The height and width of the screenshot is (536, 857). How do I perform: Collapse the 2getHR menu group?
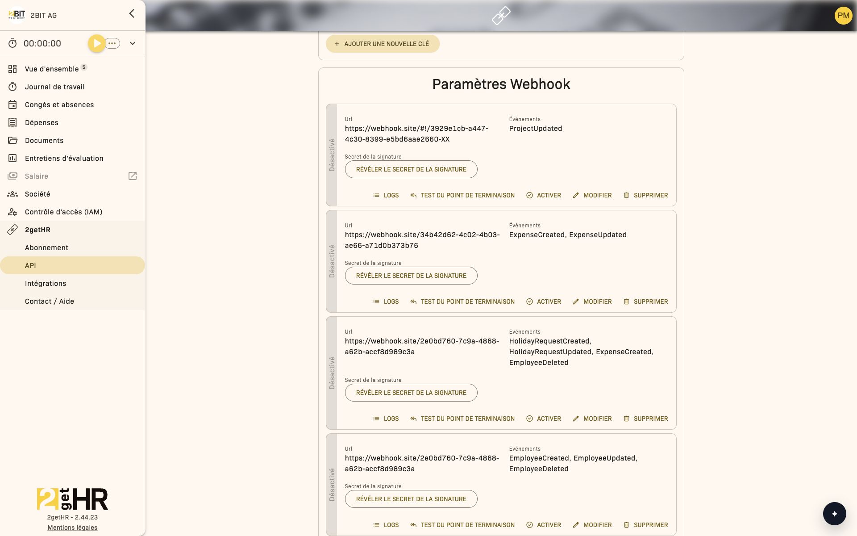72,230
